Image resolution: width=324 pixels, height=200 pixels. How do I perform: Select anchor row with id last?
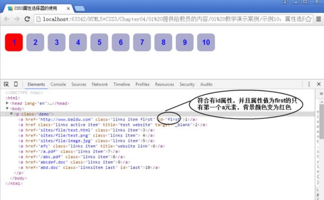click(x=89, y=168)
